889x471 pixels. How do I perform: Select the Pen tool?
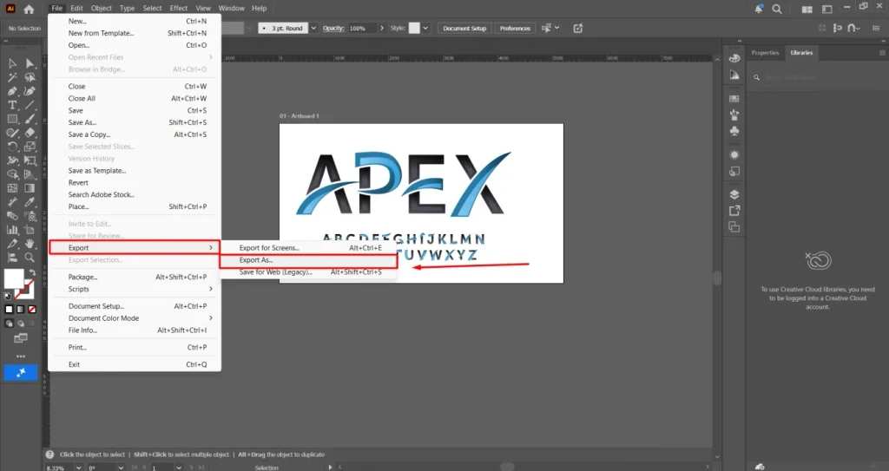click(12, 91)
